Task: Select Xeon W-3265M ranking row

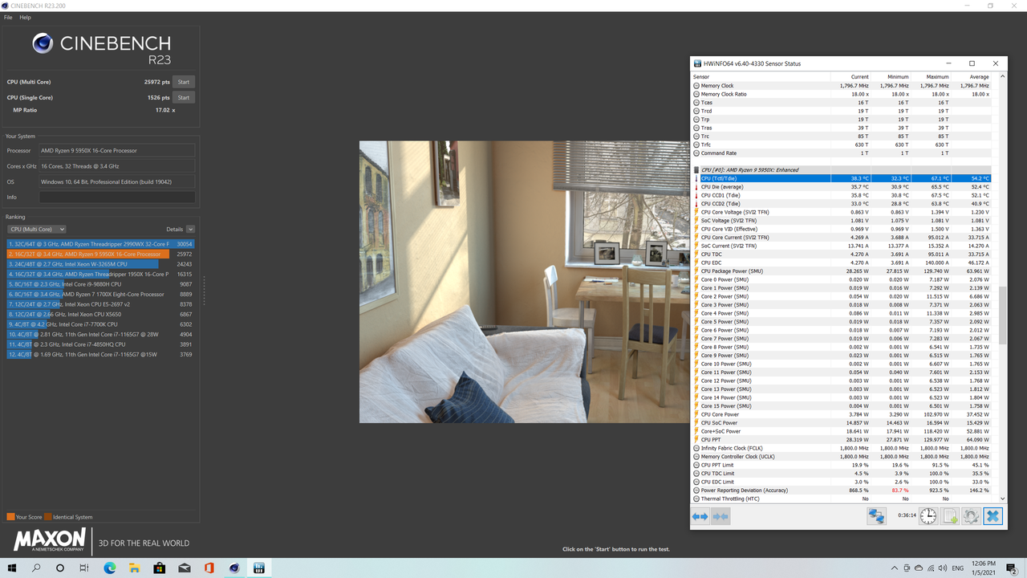Action: pyautogui.click(x=101, y=264)
